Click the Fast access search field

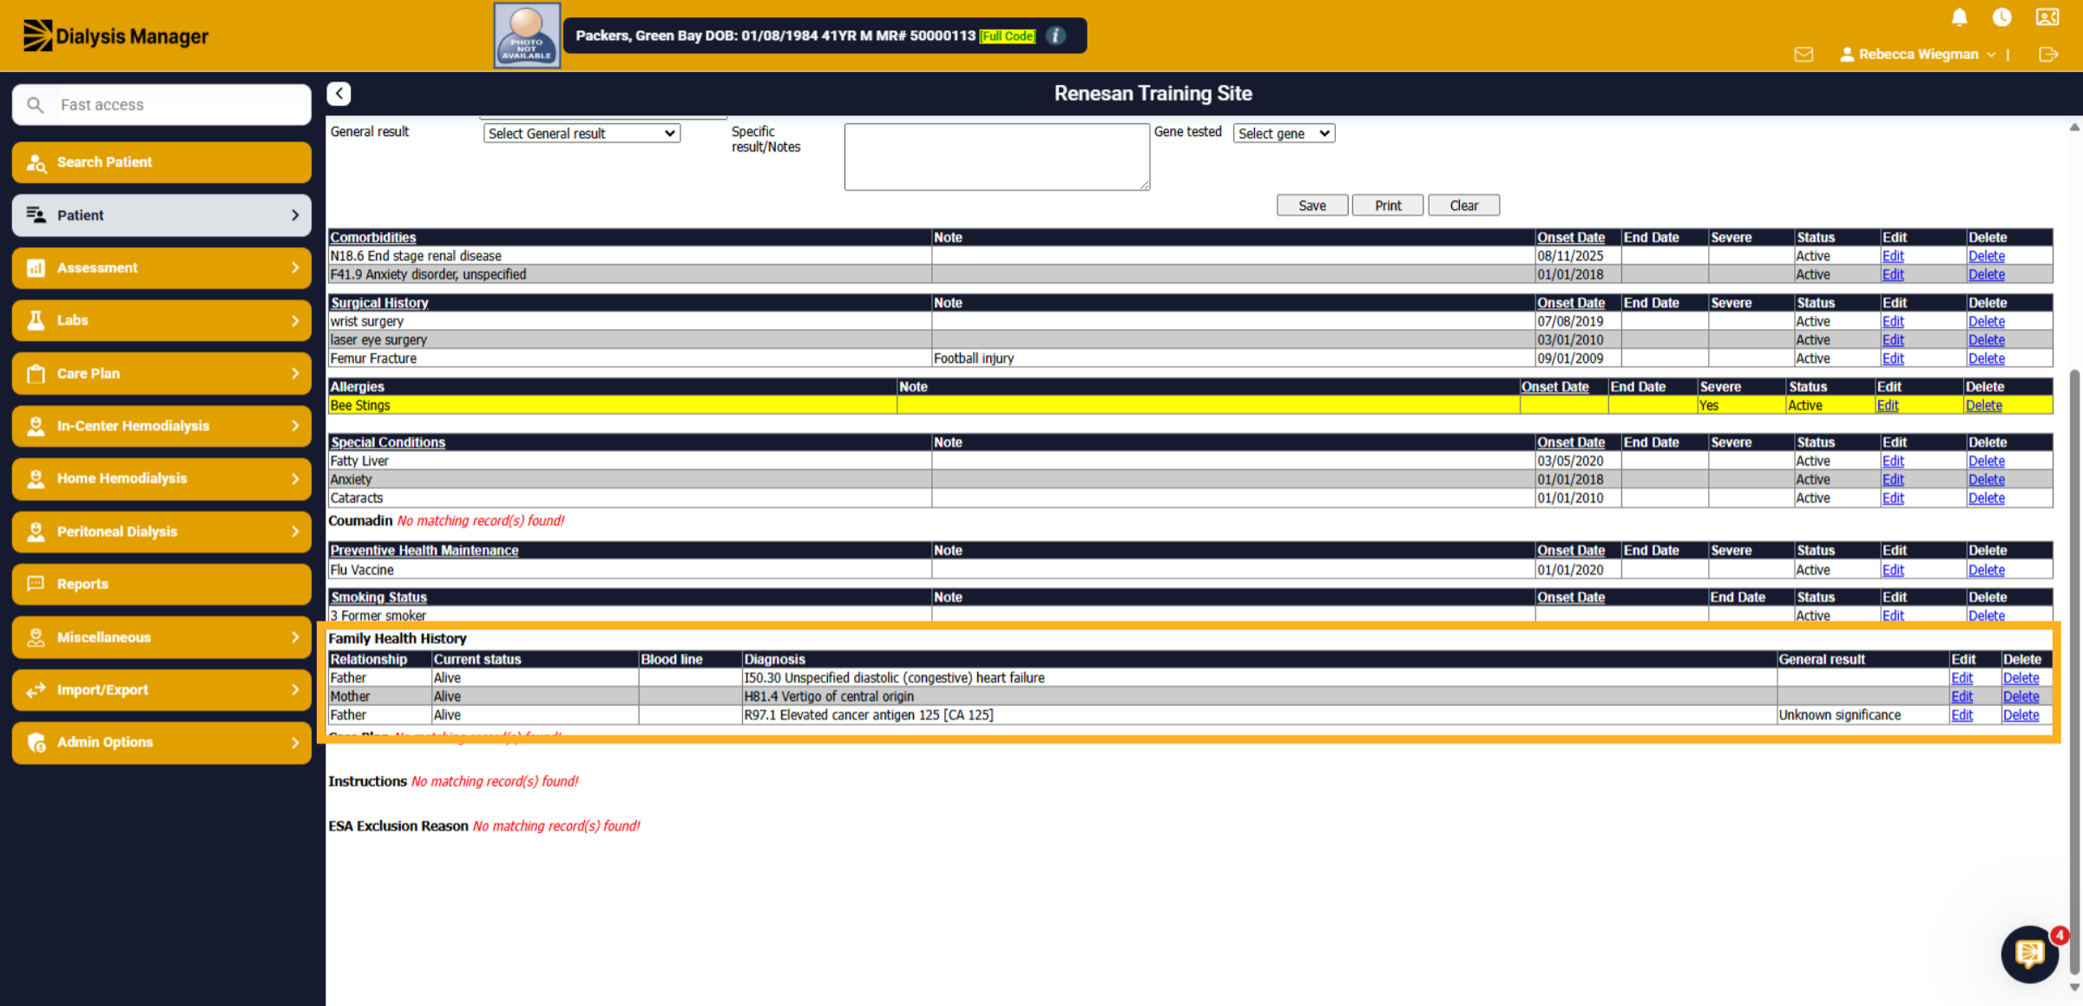coord(161,105)
